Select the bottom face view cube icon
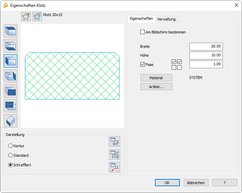 point(11,46)
